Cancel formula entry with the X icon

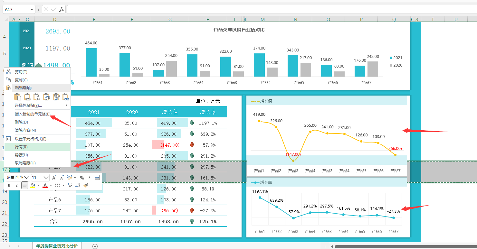pyautogui.click(x=46, y=9)
